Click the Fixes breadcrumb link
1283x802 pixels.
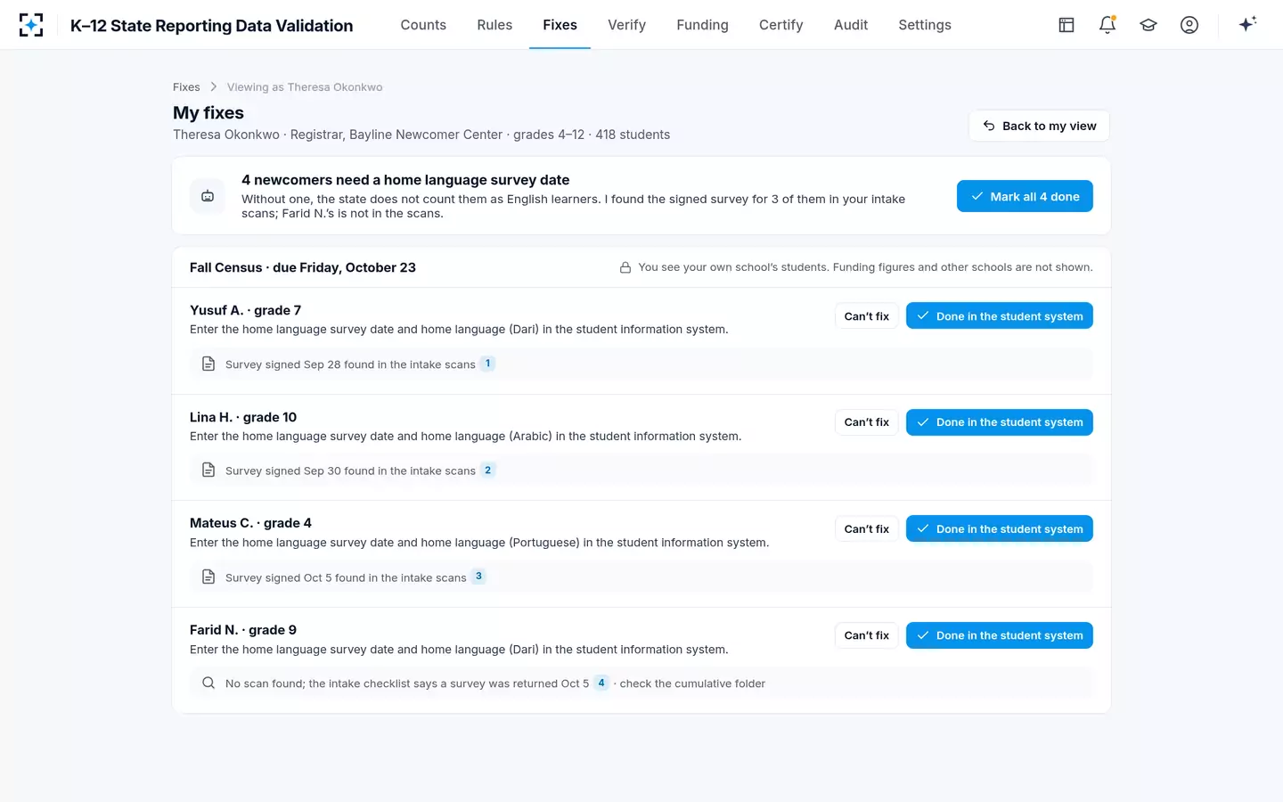coord(186,87)
